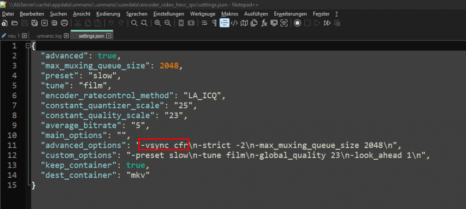Click the "custom_options" key
Screen dimensions: 466x209
[78, 155]
